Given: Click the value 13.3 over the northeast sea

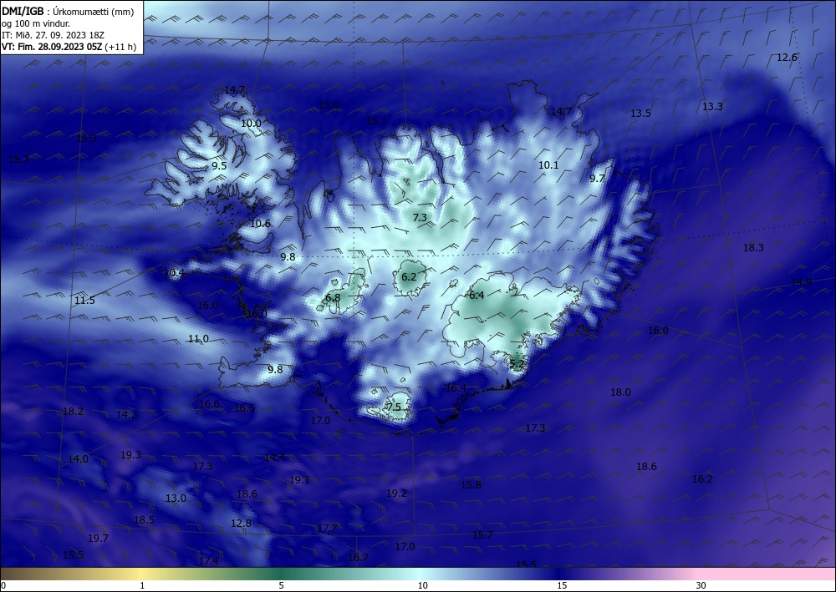Looking at the screenshot, I should click(x=712, y=107).
